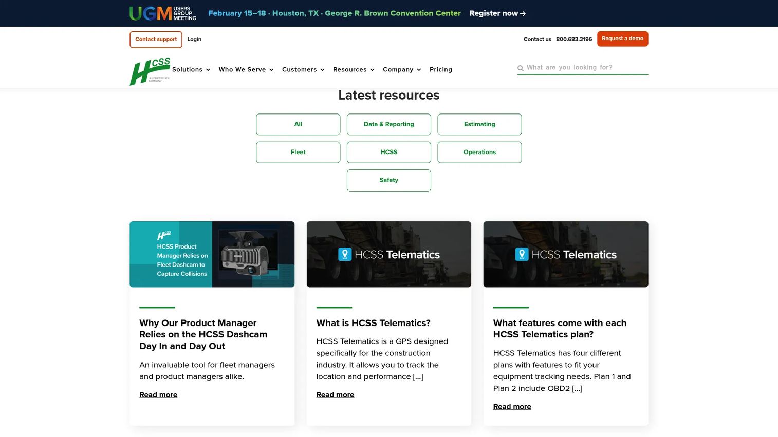778x437 pixels.
Task: Filter resources by Data & Reporting
Action: [x=389, y=124]
